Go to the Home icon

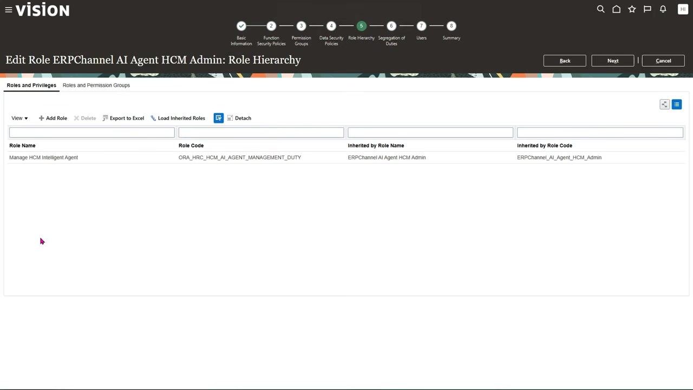(616, 9)
